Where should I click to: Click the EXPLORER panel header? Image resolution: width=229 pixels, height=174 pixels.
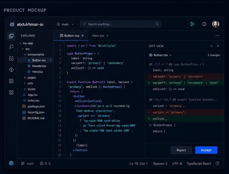click(28, 36)
